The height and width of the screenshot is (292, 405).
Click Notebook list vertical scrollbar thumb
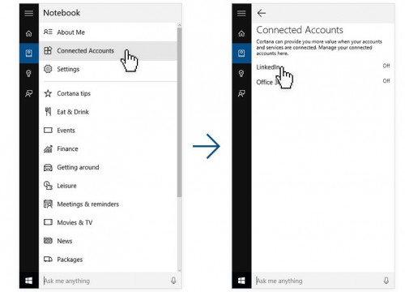click(x=179, y=112)
